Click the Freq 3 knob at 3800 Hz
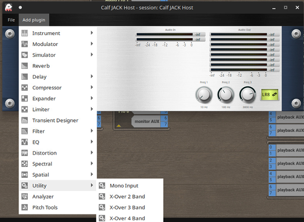Viewport: 304px width, 222px height. (x=247, y=95)
